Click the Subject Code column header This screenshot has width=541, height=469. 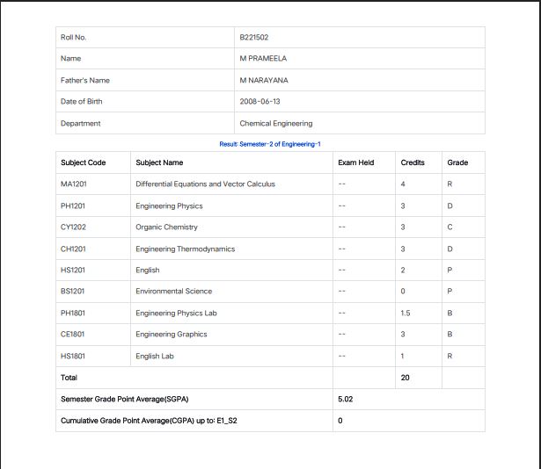(83, 162)
